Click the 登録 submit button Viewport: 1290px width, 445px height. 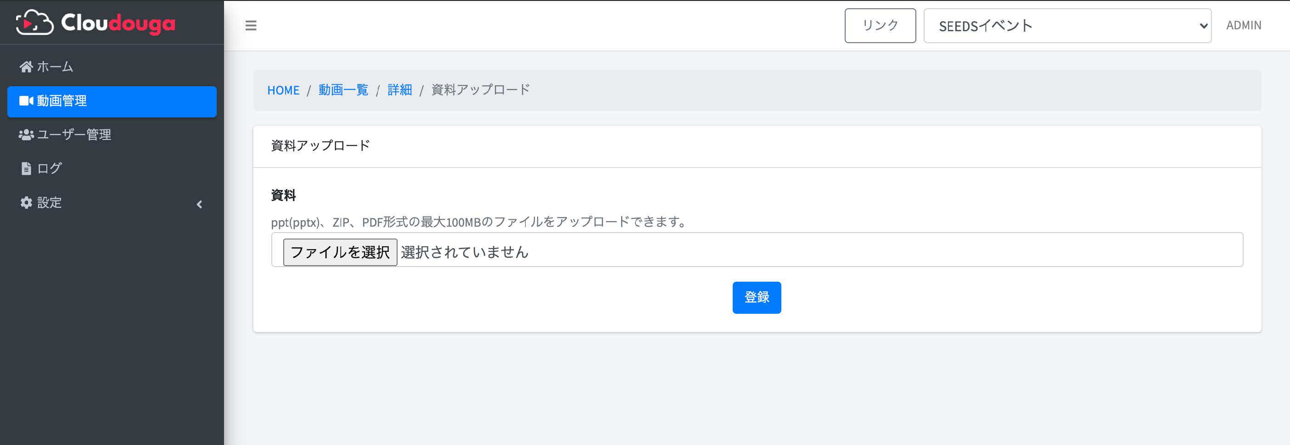pos(756,297)
